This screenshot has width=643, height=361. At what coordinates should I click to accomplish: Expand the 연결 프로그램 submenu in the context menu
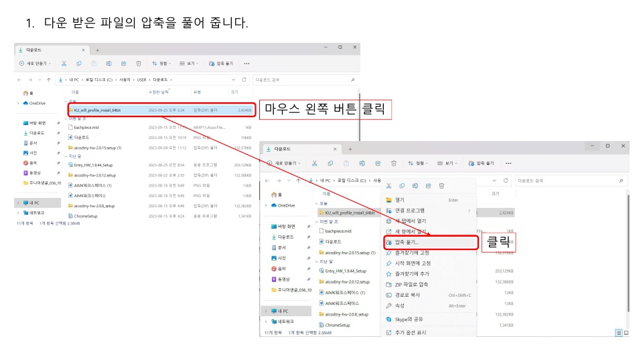pyautogui.click(x=429, y=211)
